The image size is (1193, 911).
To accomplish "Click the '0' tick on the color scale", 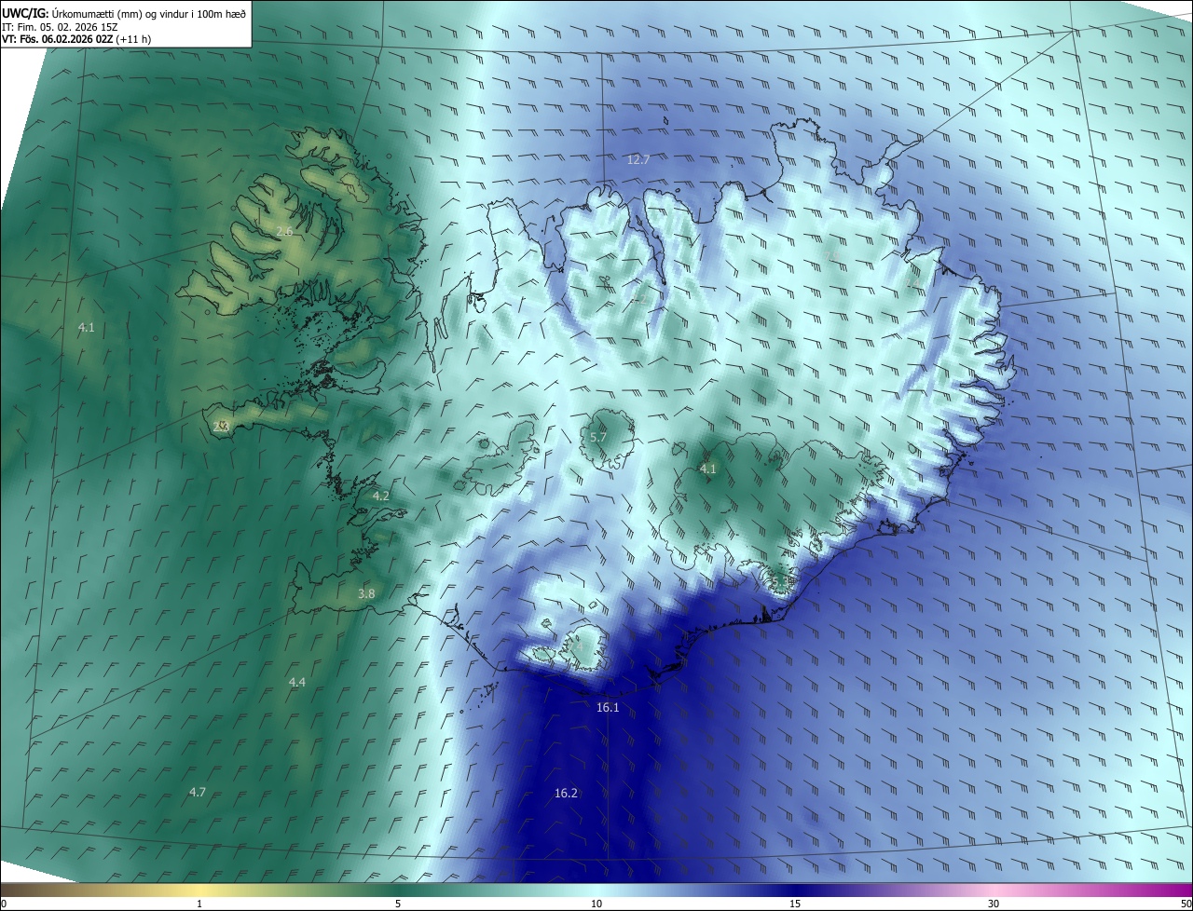I will pyautogui.click(x=4, y=904).
